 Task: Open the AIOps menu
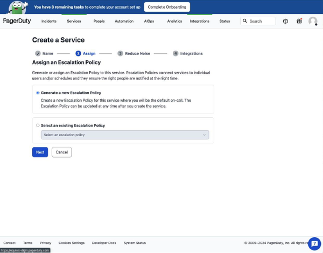click(x=149, y=21)
